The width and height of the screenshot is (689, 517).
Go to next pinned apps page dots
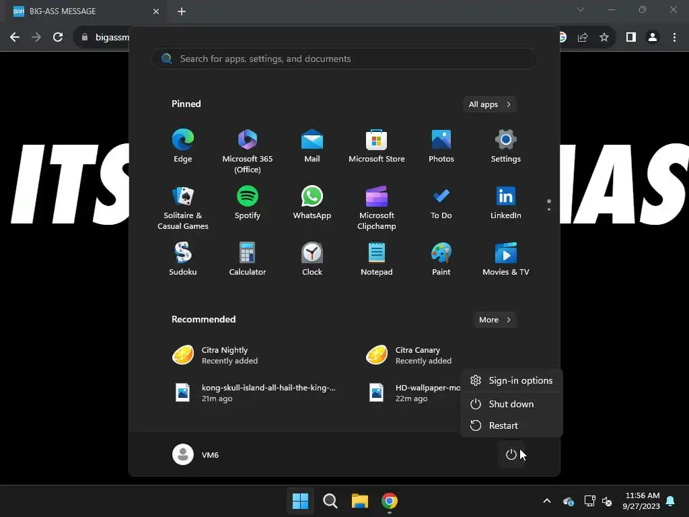tap(549, 205)
